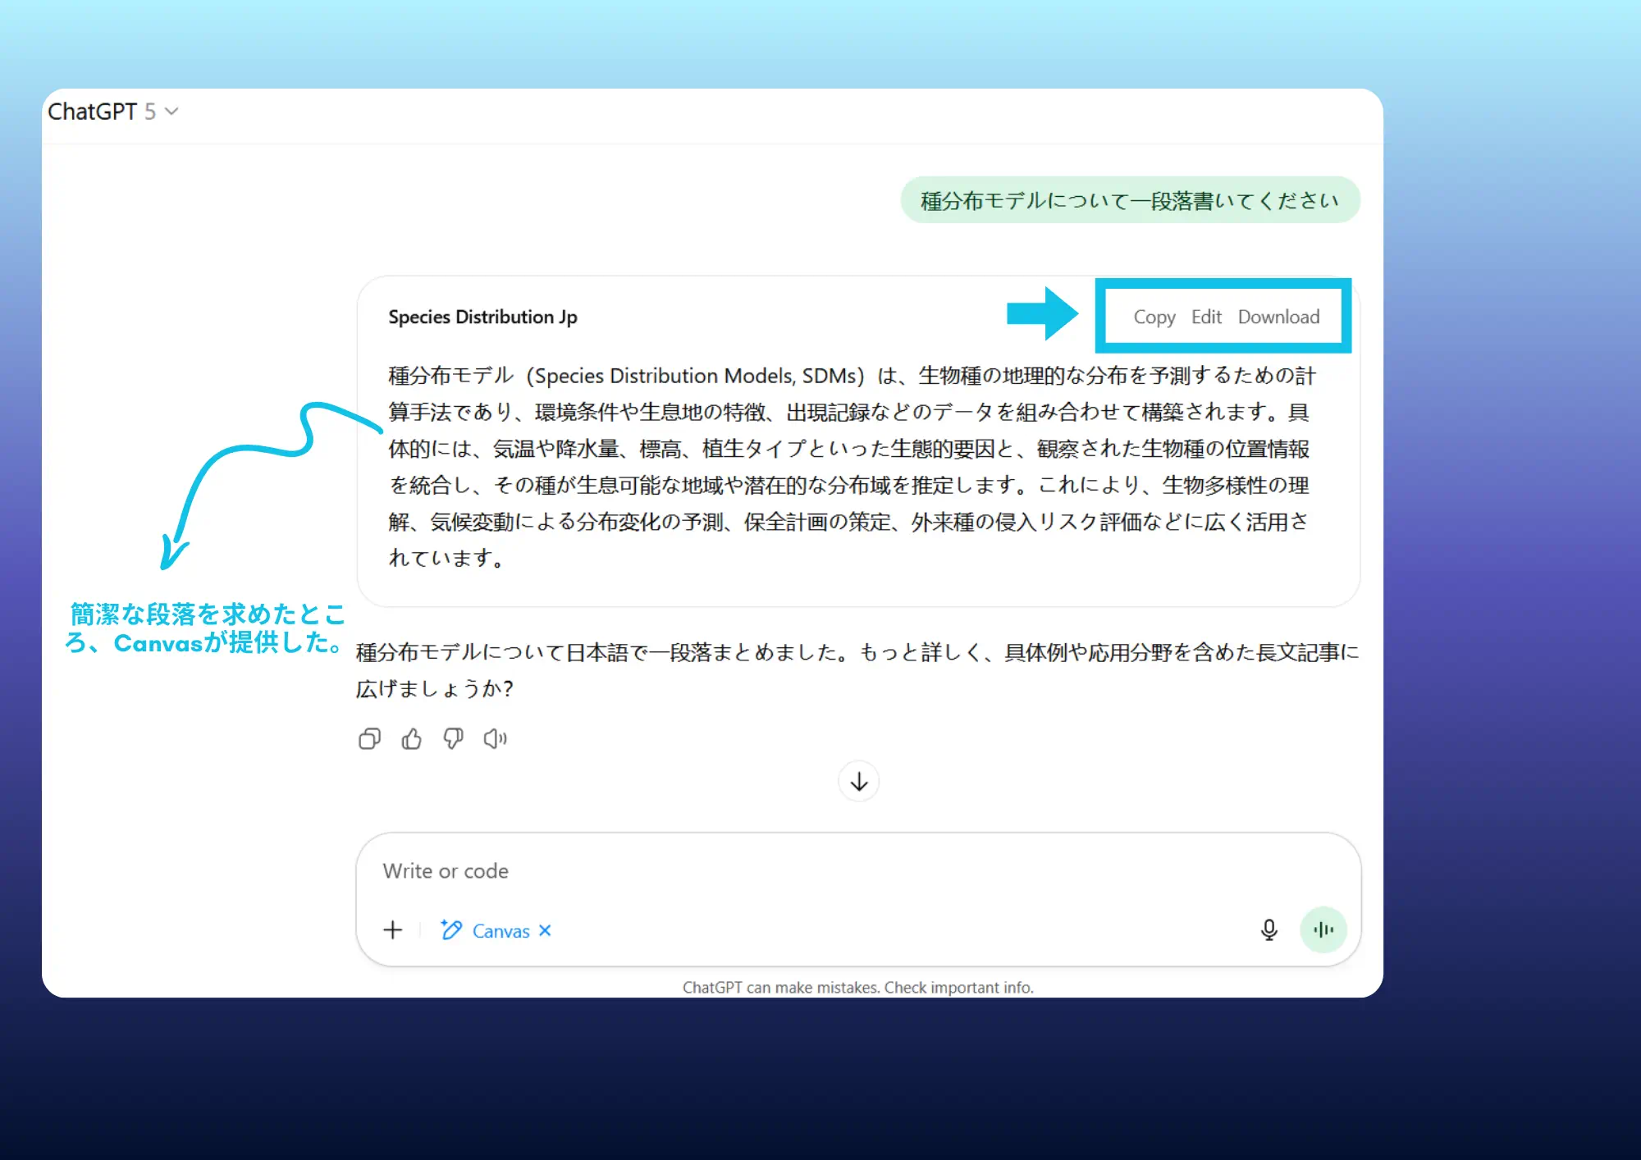
Task: Click the Canvas pencil icon in composer
Action: [450, 930]
